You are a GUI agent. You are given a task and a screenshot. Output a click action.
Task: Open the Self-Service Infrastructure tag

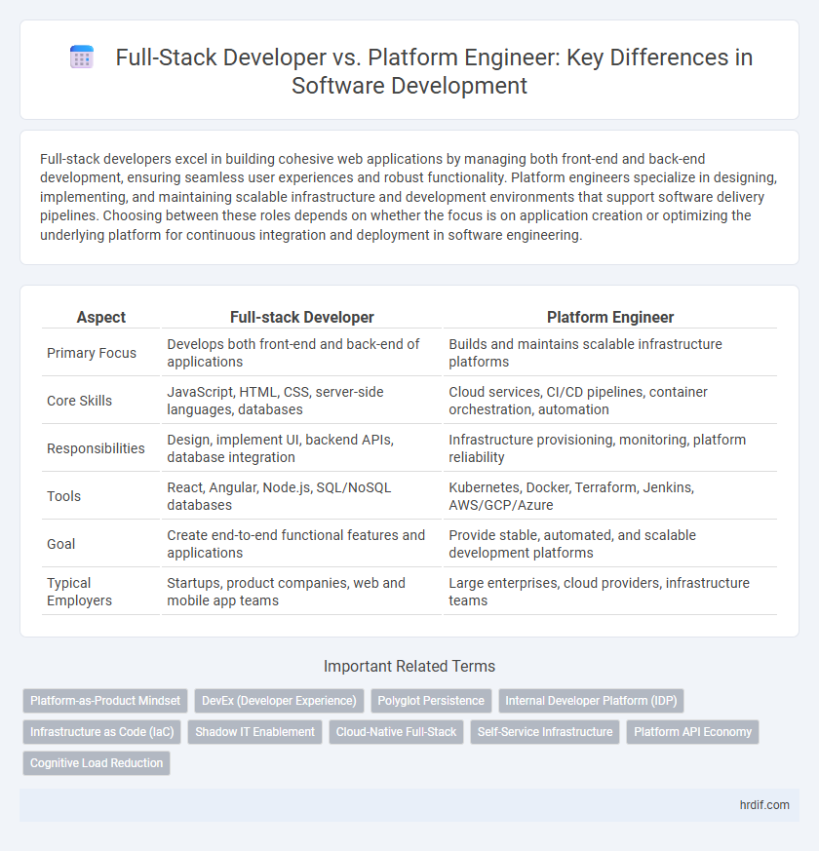click(545, 732)
